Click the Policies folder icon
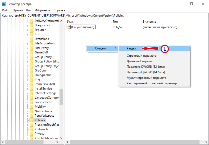The width and height of the screenshot is (209, 145). coord(31,120)
